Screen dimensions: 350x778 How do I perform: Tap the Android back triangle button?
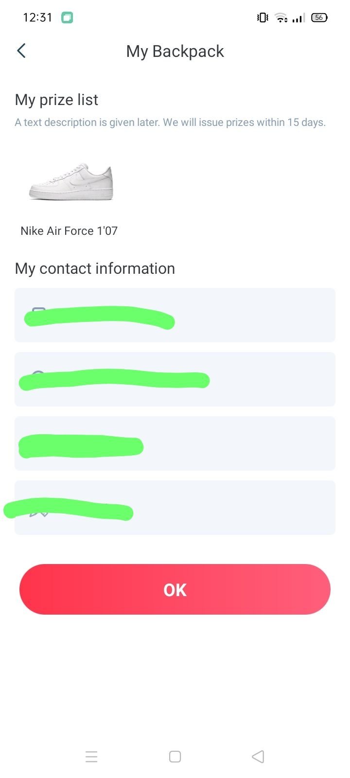258,757
